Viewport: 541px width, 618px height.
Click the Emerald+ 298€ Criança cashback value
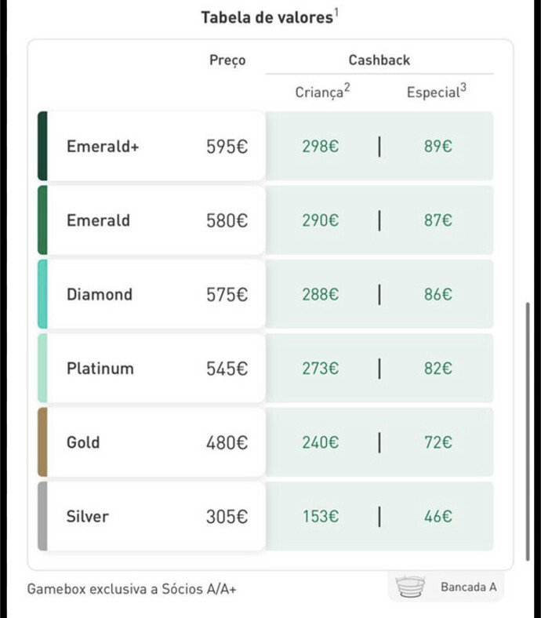pos(321,147)
